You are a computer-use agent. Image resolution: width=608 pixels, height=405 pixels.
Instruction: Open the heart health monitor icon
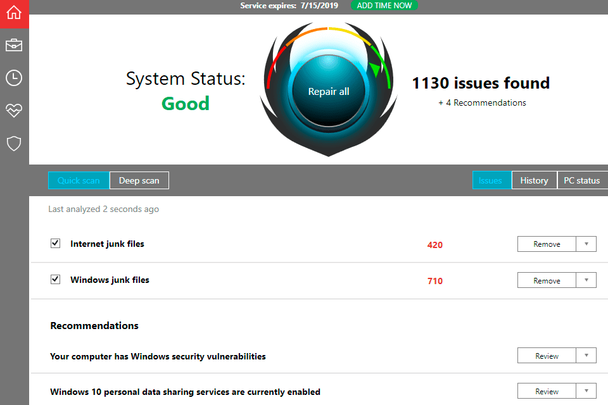pos(14,111)
